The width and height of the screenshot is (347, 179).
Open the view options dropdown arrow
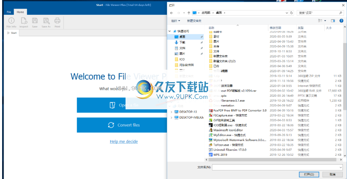pos(325,21)
